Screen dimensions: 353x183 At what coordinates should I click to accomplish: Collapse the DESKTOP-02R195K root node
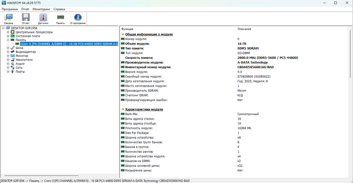pos(3,28)
